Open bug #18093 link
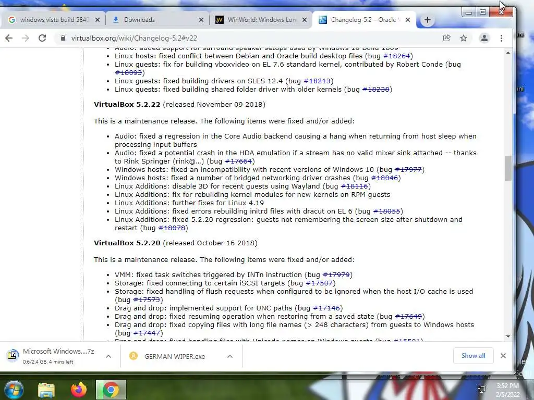 point(128,73)
